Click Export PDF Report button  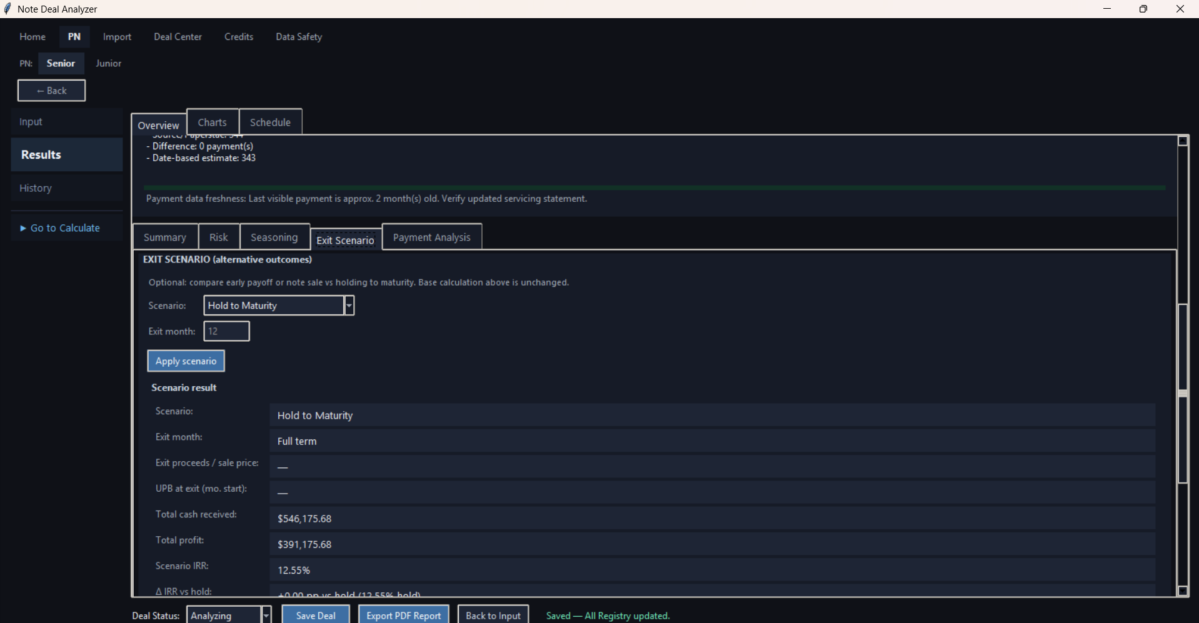pyautogui.click(x=404, y=616)
